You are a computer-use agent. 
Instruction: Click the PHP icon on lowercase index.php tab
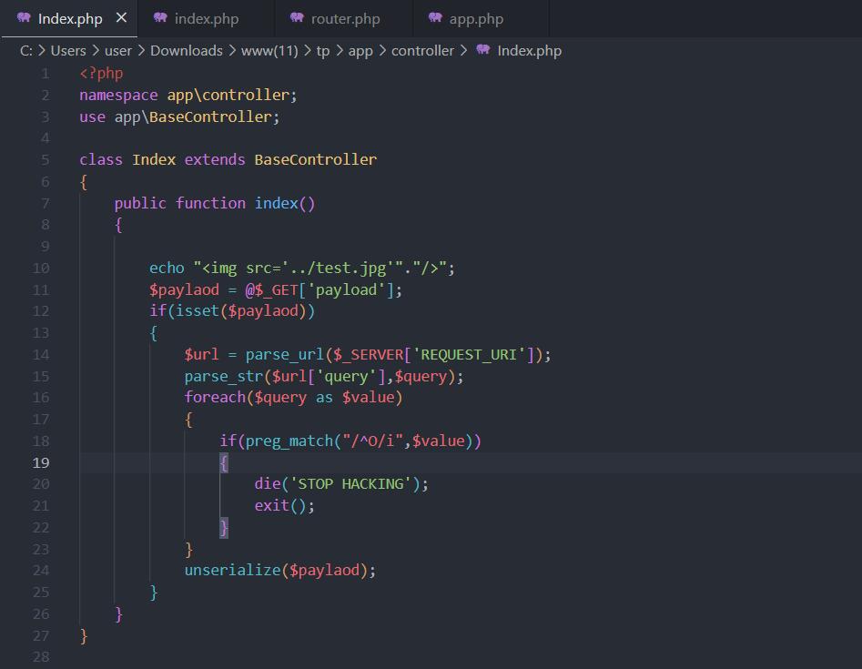click(x=160, y=18)
